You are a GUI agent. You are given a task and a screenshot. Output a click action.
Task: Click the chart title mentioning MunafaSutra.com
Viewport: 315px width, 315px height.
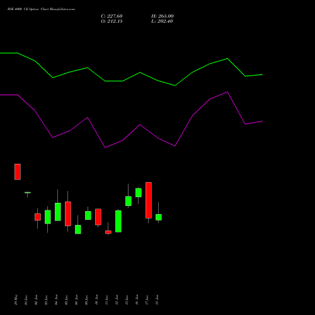coord(41,9)
